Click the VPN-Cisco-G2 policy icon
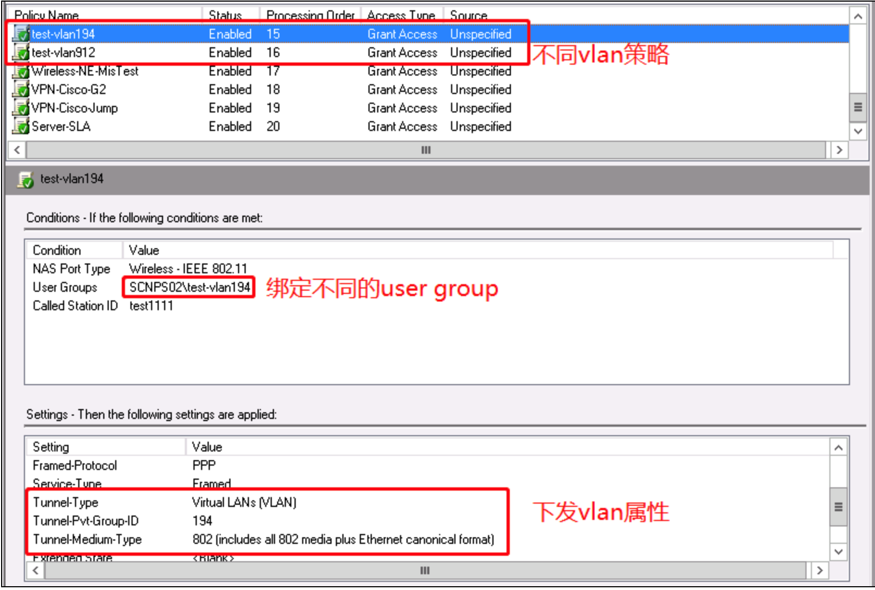Image resolution: width=875 pixels, height=590 pixels. (x=21, y=90)
